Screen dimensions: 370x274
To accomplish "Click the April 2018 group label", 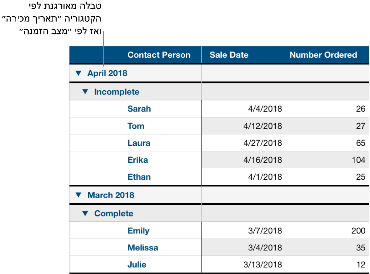I will click(x=107, y=73).
